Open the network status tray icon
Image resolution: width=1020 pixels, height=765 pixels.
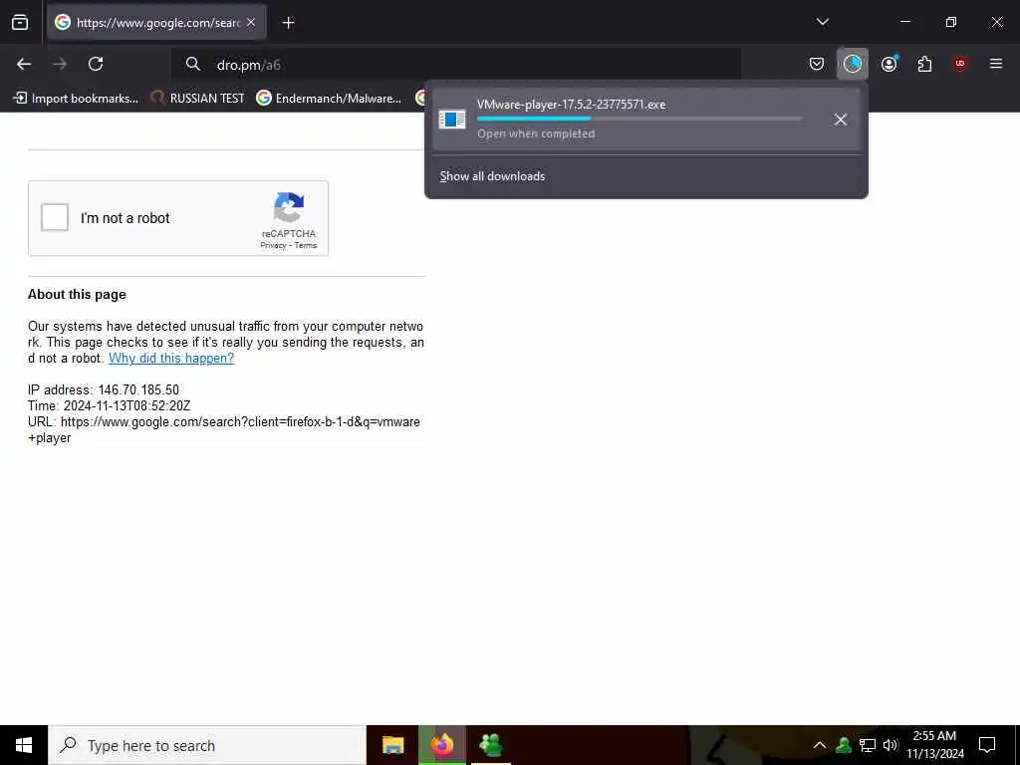[x=868, y=745]
